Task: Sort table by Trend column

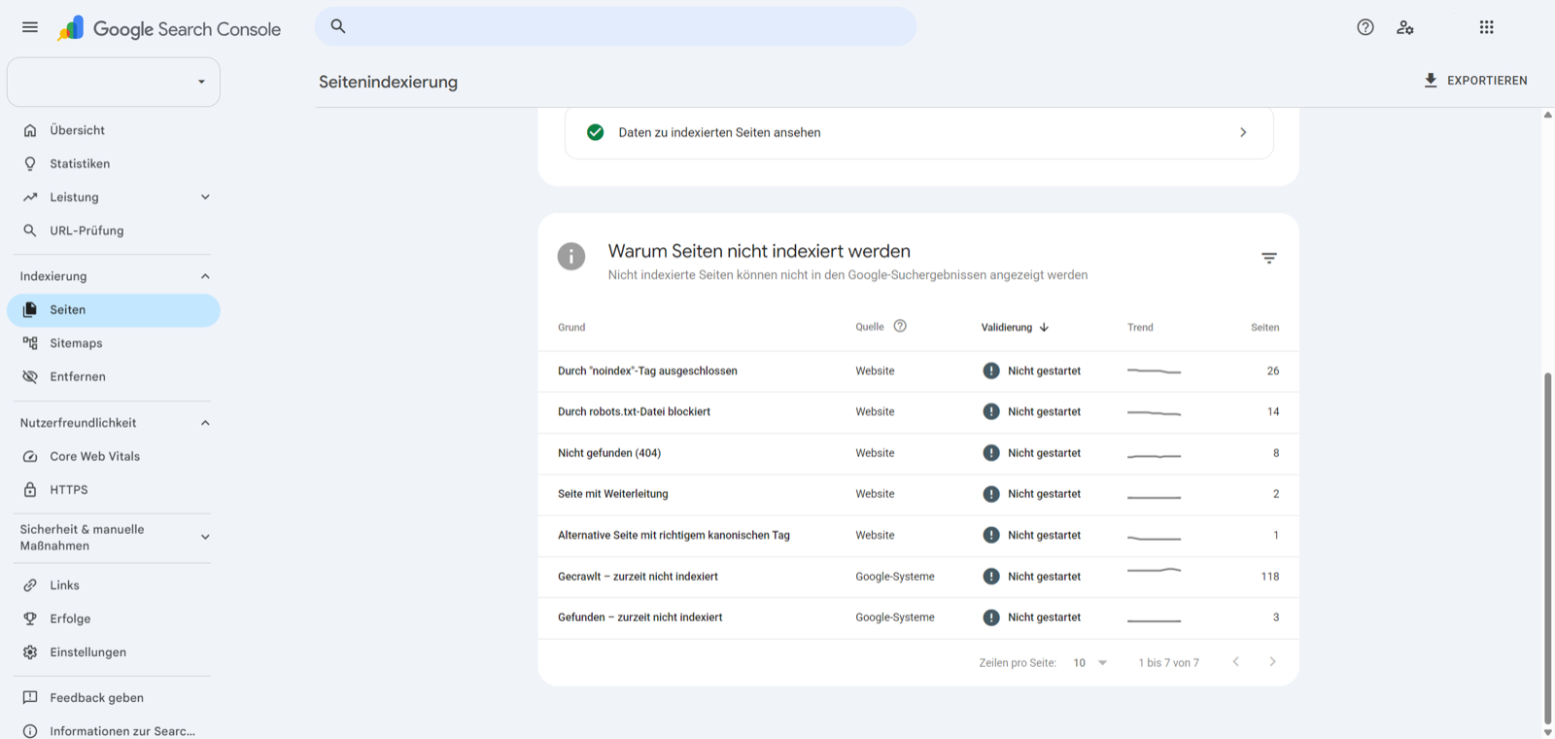Action: click(1140, 328)
